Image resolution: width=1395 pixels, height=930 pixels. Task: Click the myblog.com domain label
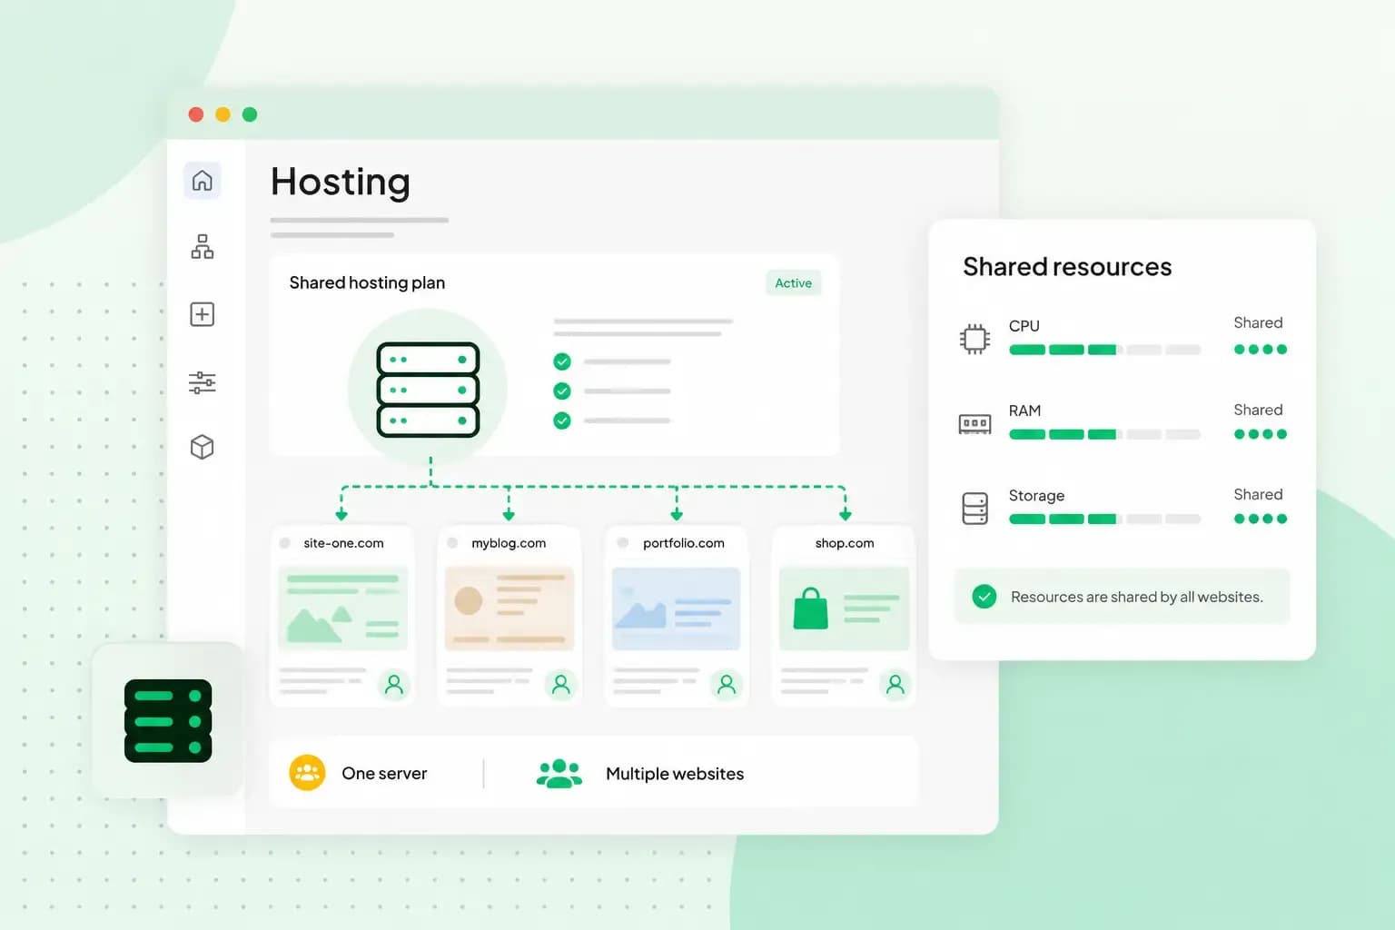[509, 543]
